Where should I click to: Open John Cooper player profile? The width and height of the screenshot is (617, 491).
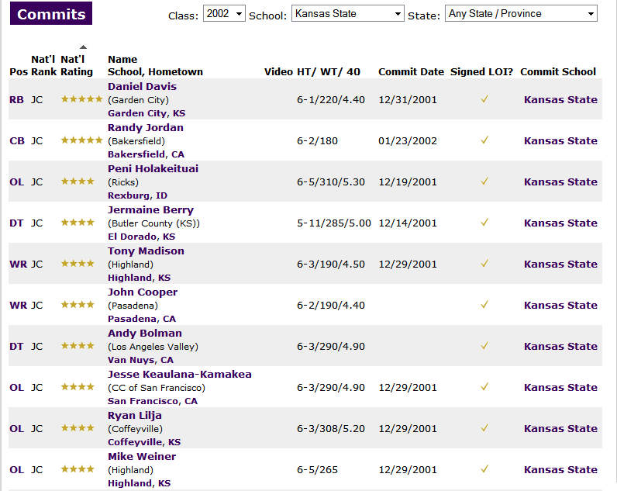[143, 292]
